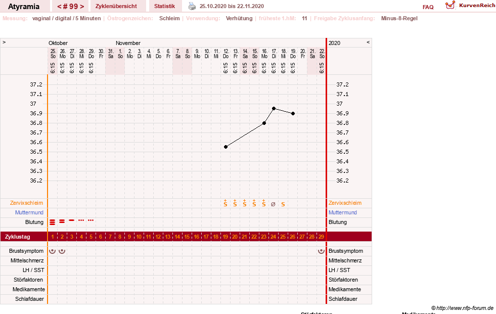Image resolution: width=496 pixels, height=314 pixels.
Task: Click the KurvenReich text link
Action: click(x=477, y=6)
